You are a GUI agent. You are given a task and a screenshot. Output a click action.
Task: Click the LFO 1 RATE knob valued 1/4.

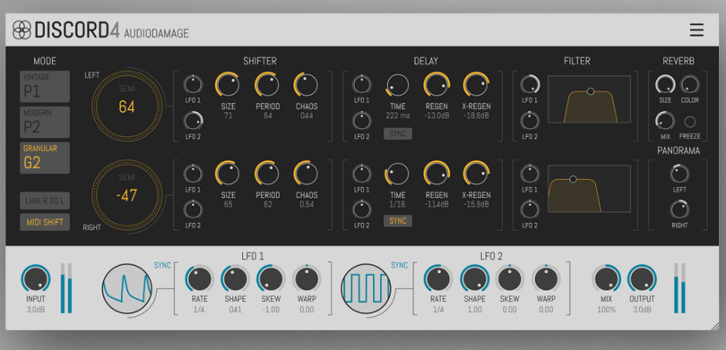(x=200, y=279)
